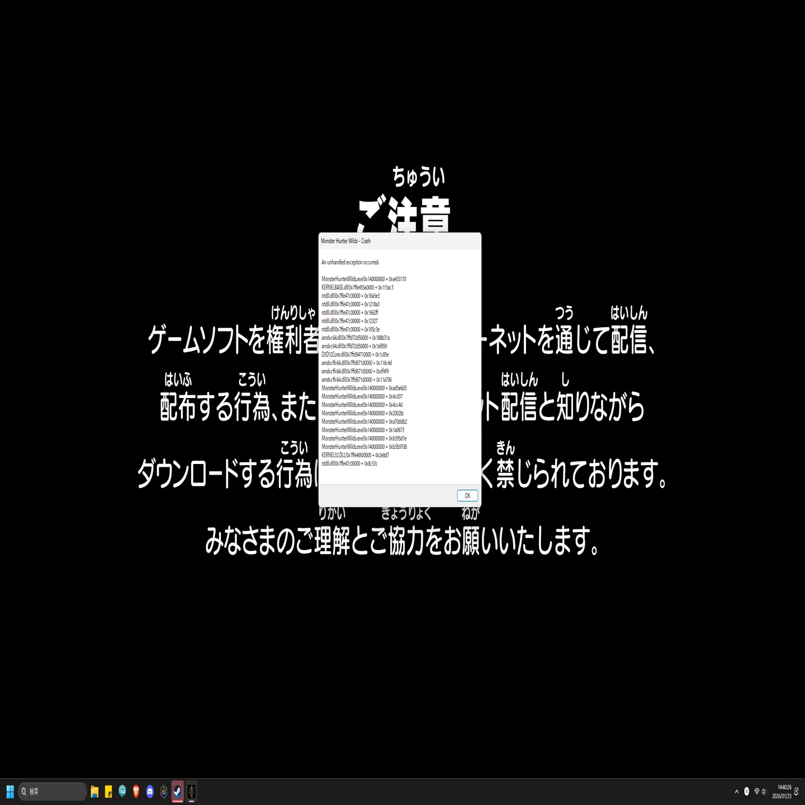The image size is (805, 805).
Task: Click the stack line ending 0xb395d1e
Action: tap(364, 438)
